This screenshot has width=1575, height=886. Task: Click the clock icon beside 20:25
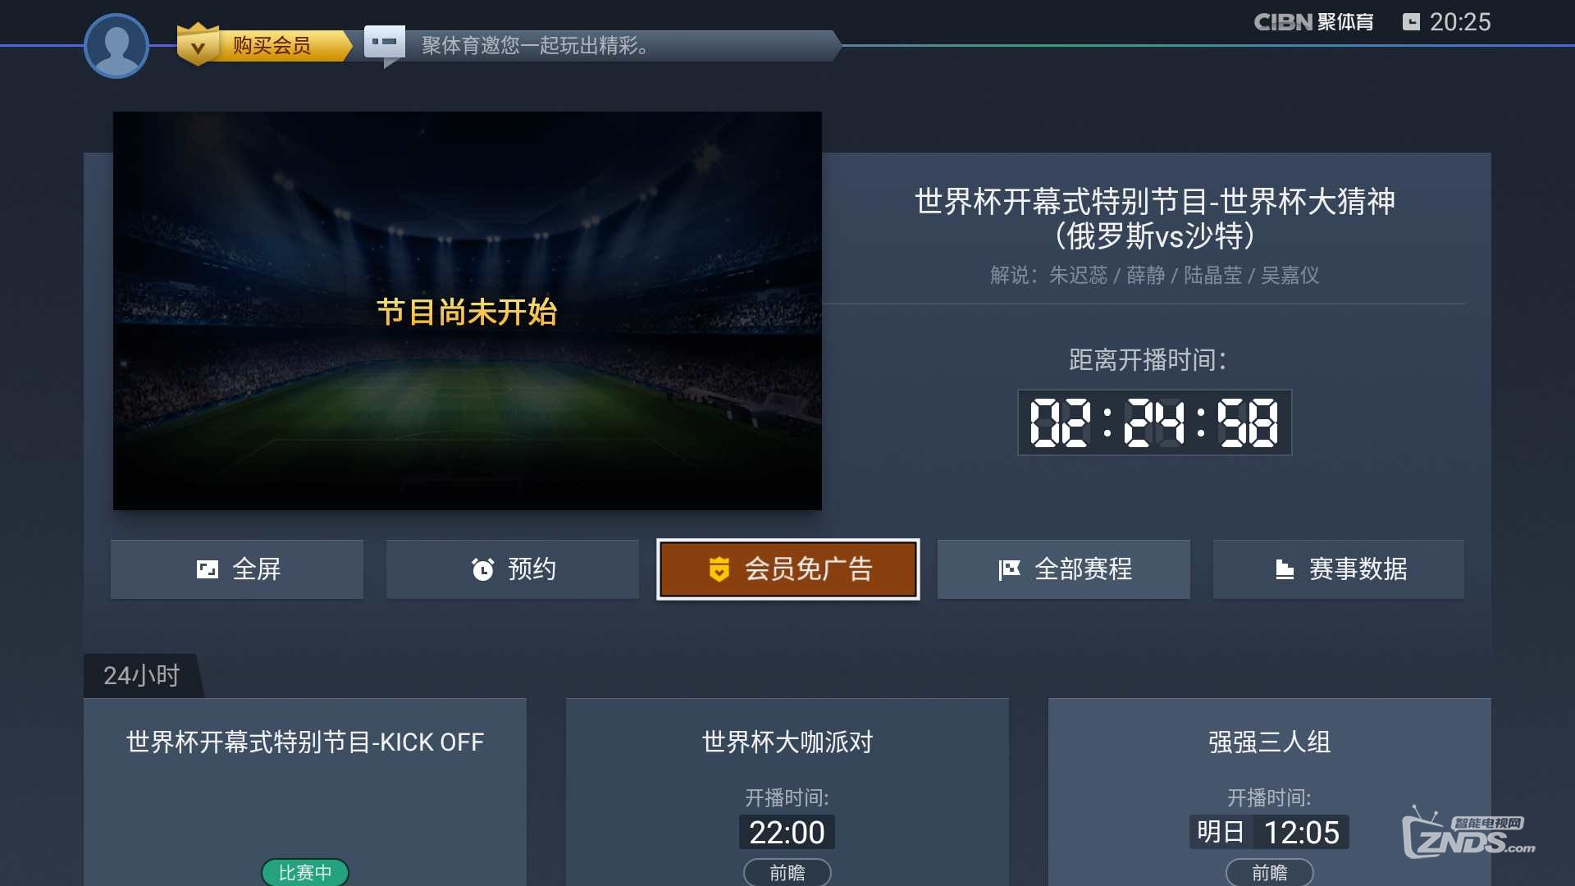1411,22
